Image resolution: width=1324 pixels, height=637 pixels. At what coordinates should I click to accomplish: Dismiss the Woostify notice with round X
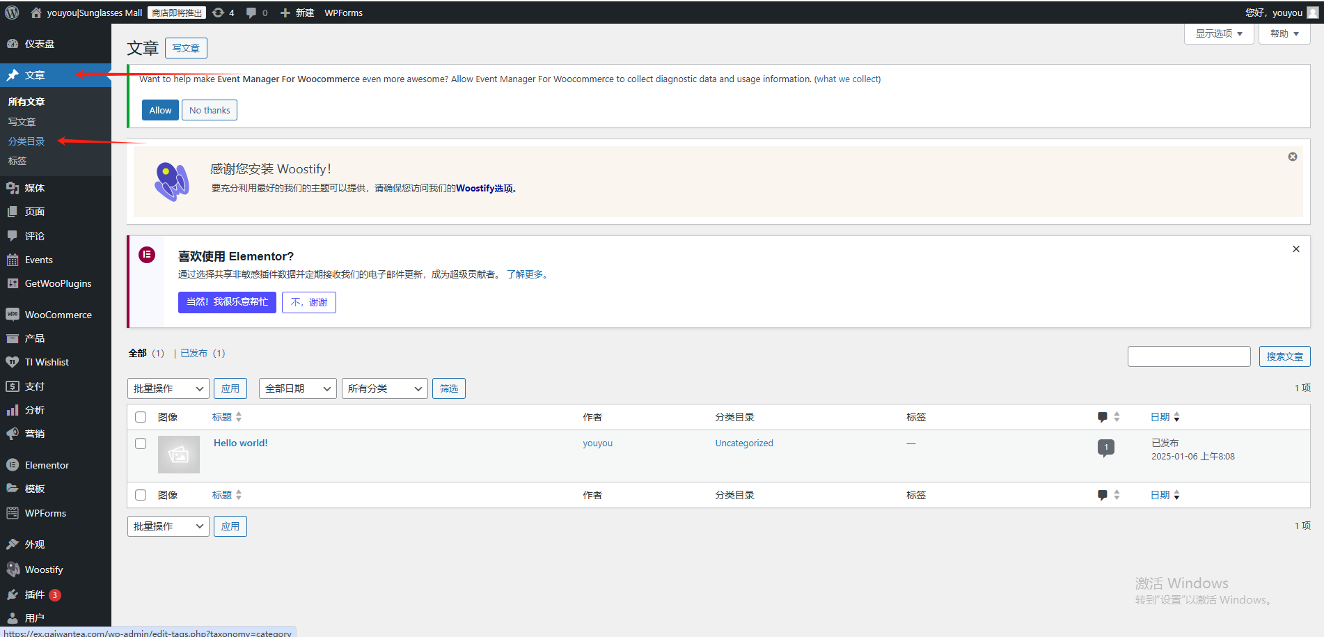click(1292, 157)
